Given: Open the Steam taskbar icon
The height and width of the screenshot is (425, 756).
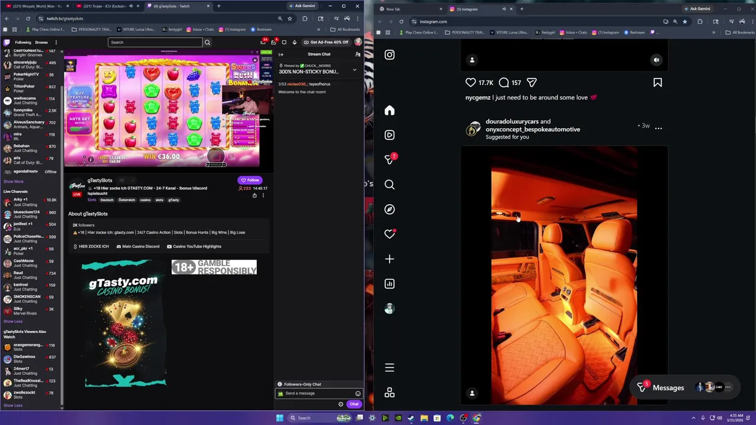Looking at the screenshot, I should point(411,418).
